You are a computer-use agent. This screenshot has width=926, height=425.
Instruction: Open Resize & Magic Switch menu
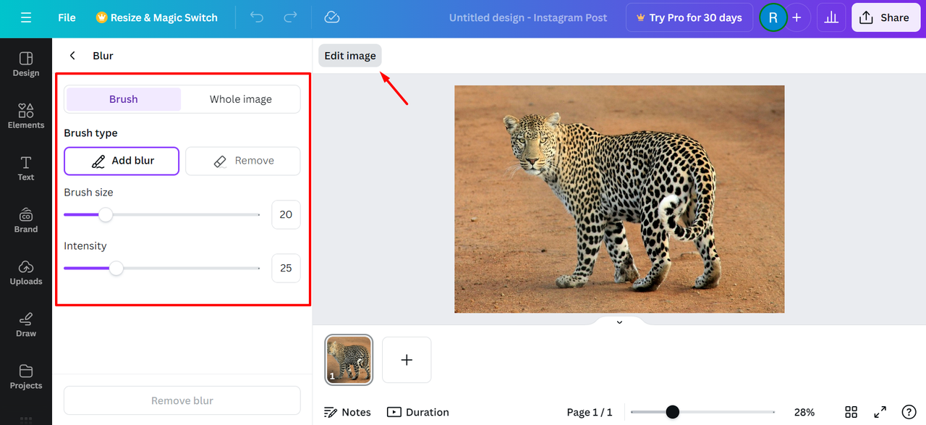tap(156, 17)
